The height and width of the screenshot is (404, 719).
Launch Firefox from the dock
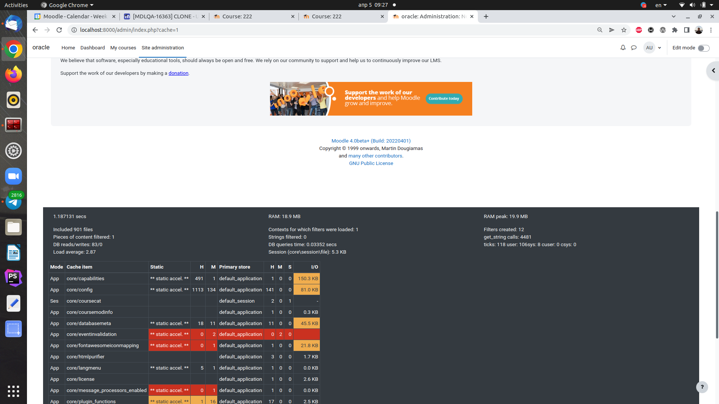click(13, 74)
